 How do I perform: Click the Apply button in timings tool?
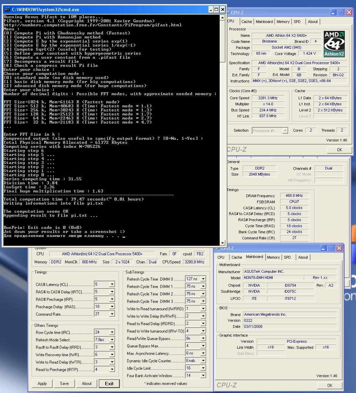coord(42,384)
